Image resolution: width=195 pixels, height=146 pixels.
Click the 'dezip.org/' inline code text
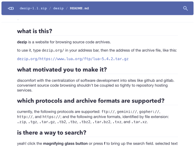click(x=53, y=50)
